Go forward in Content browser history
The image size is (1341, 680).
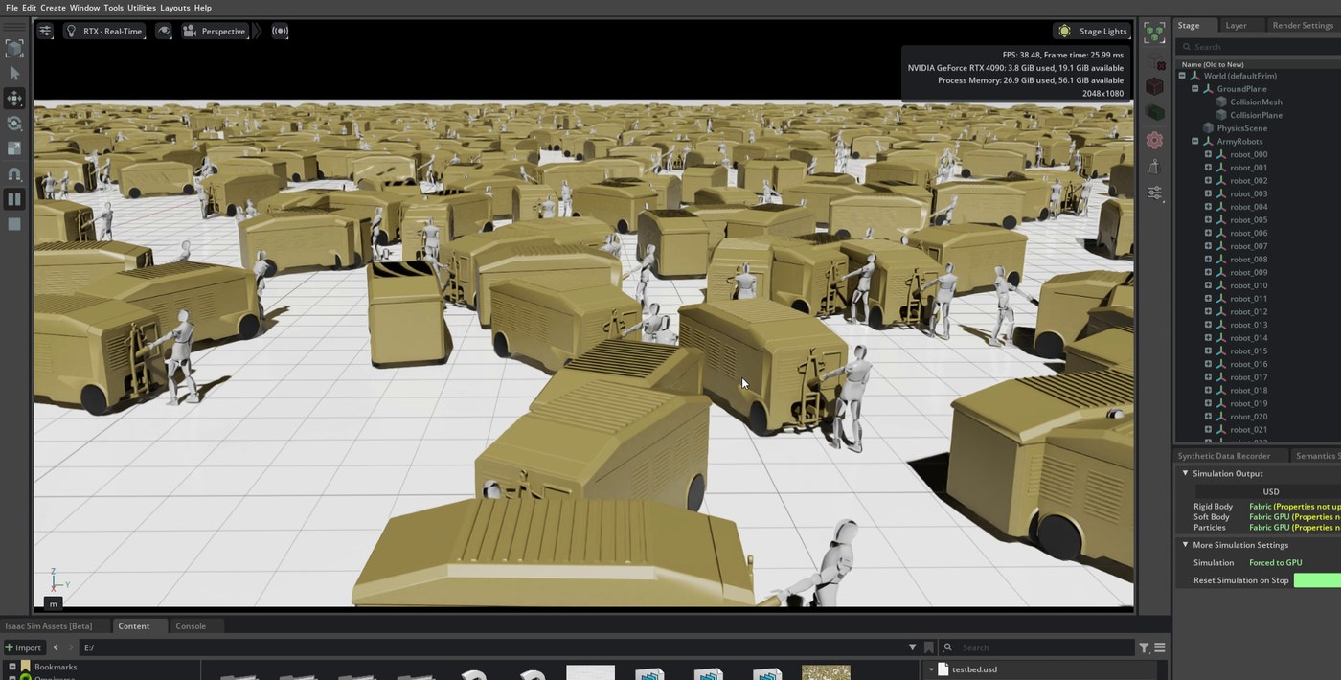coord(72,648)
